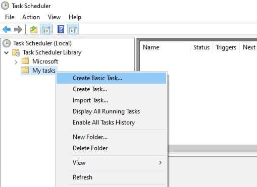Choose Create Task... from context menu
The width and height of the screenshot is (257, 187).
111,89
